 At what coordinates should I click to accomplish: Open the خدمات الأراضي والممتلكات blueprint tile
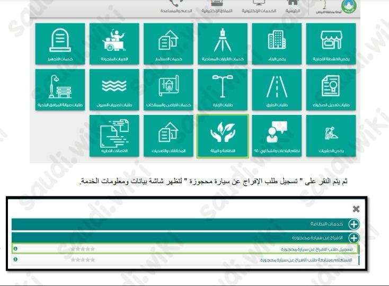coord(169,90)
